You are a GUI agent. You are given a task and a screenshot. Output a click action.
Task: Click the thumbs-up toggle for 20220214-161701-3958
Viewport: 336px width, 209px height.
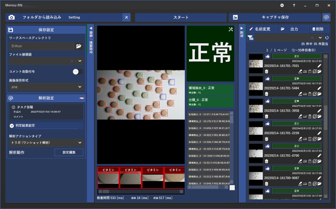(x=267, y=101)
